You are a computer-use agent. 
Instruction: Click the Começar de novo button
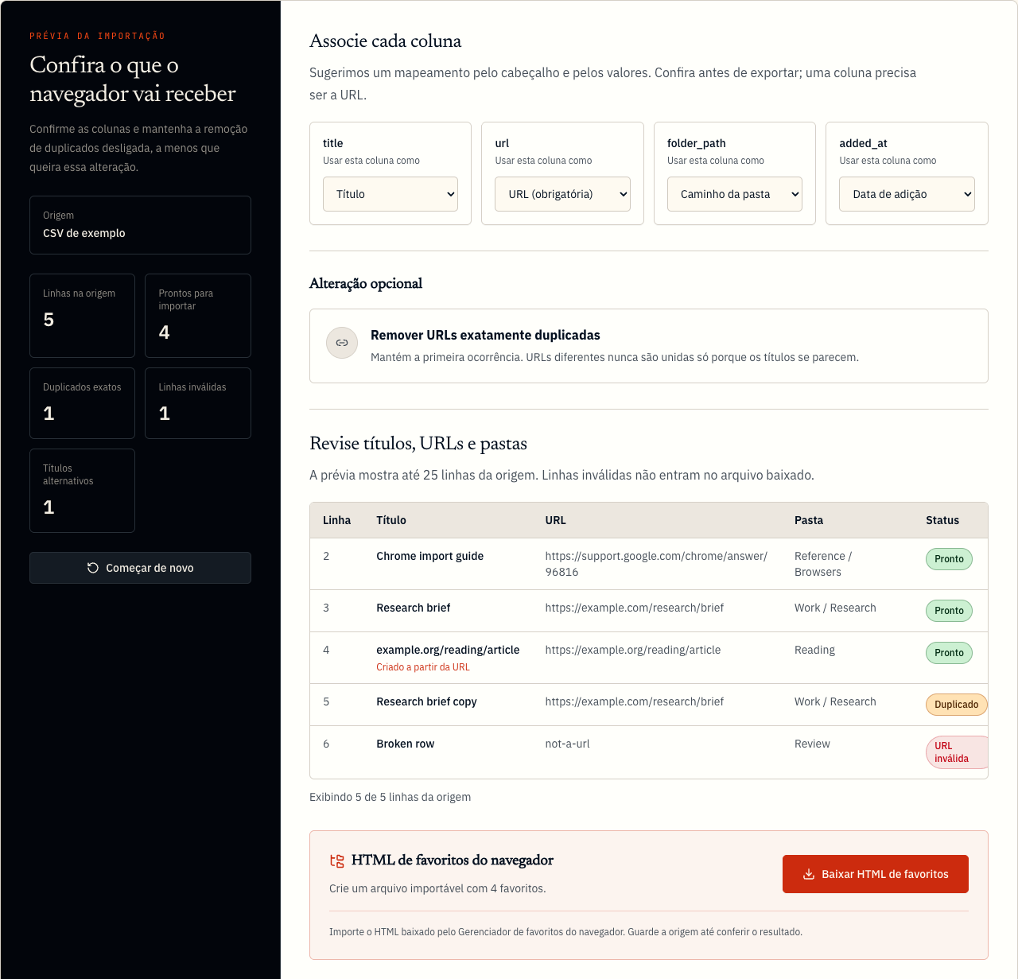[x=140, y=568]
